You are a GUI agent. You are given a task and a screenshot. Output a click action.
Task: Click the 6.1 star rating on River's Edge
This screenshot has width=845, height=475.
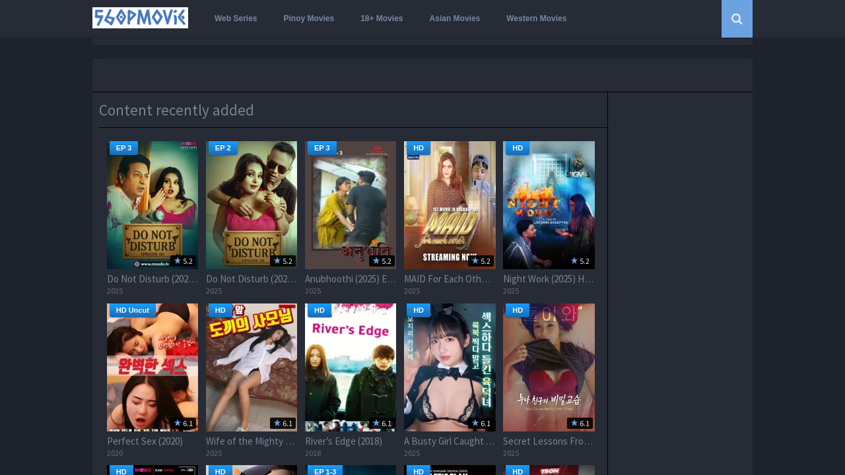382,424
